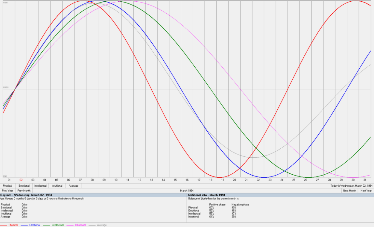374x227 pixels.
Task: Select day 02 highlighted in red
Action: click(x=21, y=180)
